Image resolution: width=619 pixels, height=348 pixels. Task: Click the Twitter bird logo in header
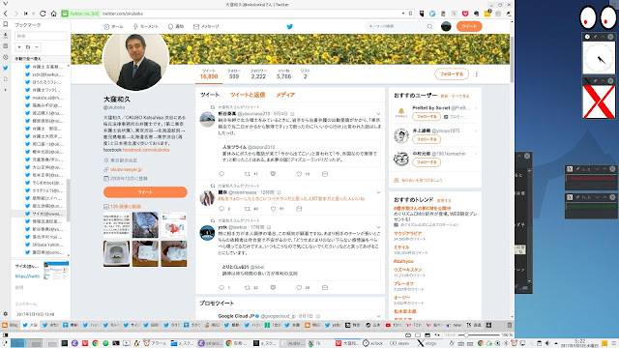click(290, 26)
